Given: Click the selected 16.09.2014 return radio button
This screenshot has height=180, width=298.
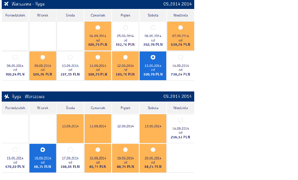Looking at the screenshot, I should (43, 150).
